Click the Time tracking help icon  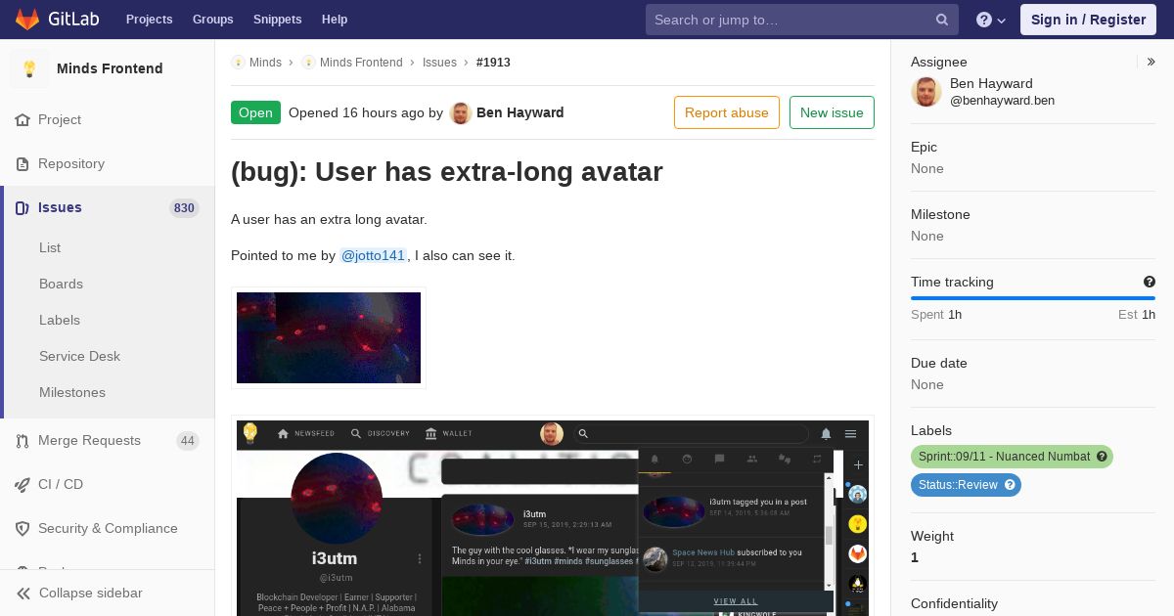tap(1150, 282)
